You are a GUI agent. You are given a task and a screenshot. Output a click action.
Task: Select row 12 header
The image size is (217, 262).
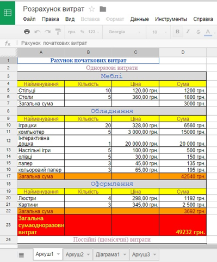(x=8, y=141)
